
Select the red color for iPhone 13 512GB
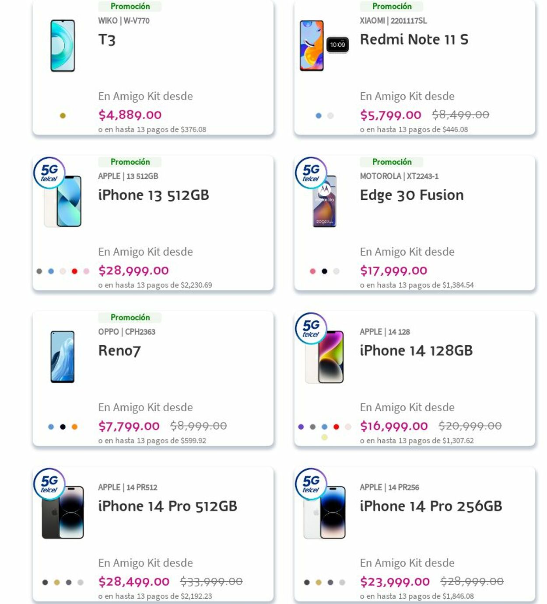click(75, 271)
